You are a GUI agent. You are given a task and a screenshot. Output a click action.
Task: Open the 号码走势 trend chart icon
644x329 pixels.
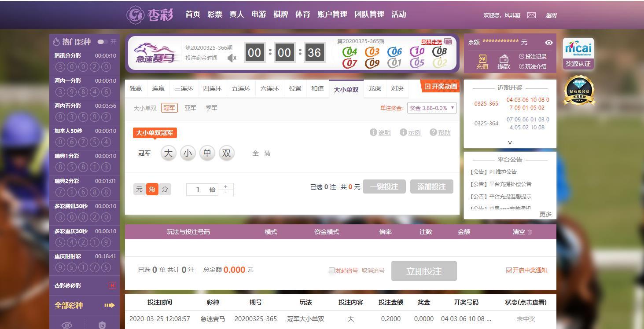point(448,42)
